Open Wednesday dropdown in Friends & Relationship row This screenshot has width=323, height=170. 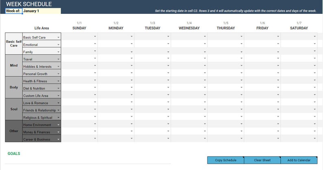tap(205, 109)
